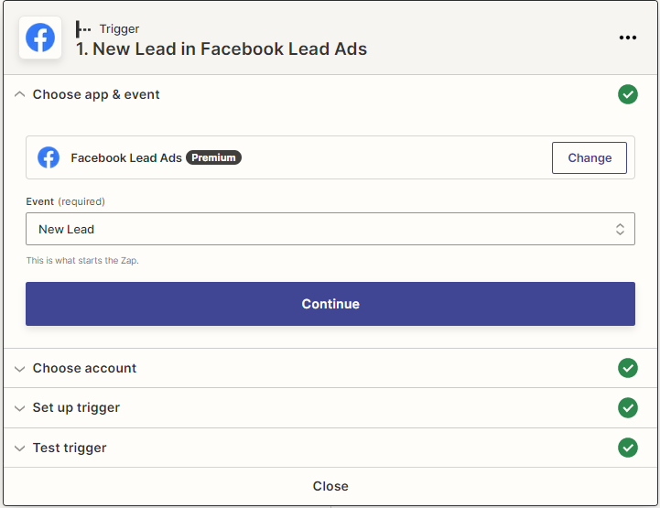Expand the Test trigger section
The image size is (660, 508).
pos(19,449)
